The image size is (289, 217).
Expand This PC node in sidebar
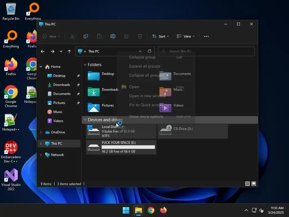coord(41,143)
